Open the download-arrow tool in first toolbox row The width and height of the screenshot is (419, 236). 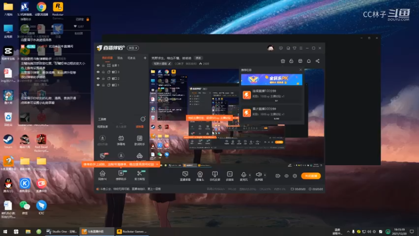coord(102,140)
